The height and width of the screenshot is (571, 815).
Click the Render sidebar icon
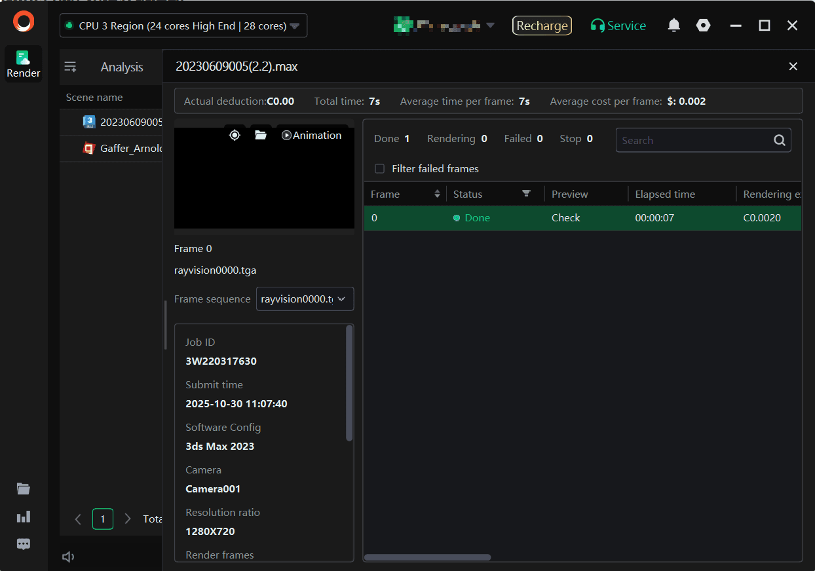coord(24,64)
